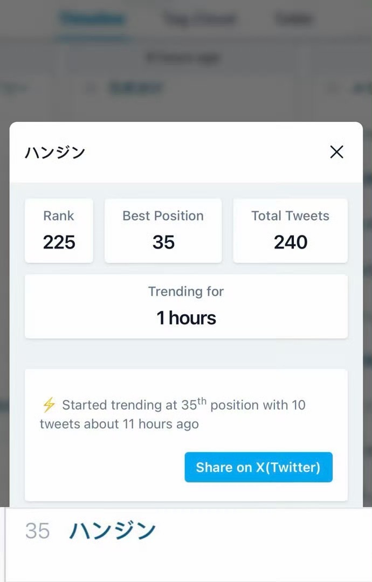Click the blurred hours-ago column header
Viewport: 372px width, 582px height.
(x=183, y=58)
